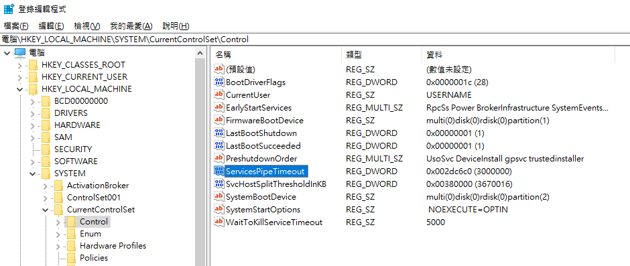Click the computer icon at tree root
The image size is (630, 266).
pyautogui.click(x=20, y=53)
